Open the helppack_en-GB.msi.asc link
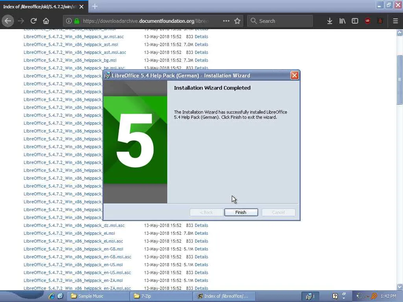The image size is (403, 302). coord(78,257)
